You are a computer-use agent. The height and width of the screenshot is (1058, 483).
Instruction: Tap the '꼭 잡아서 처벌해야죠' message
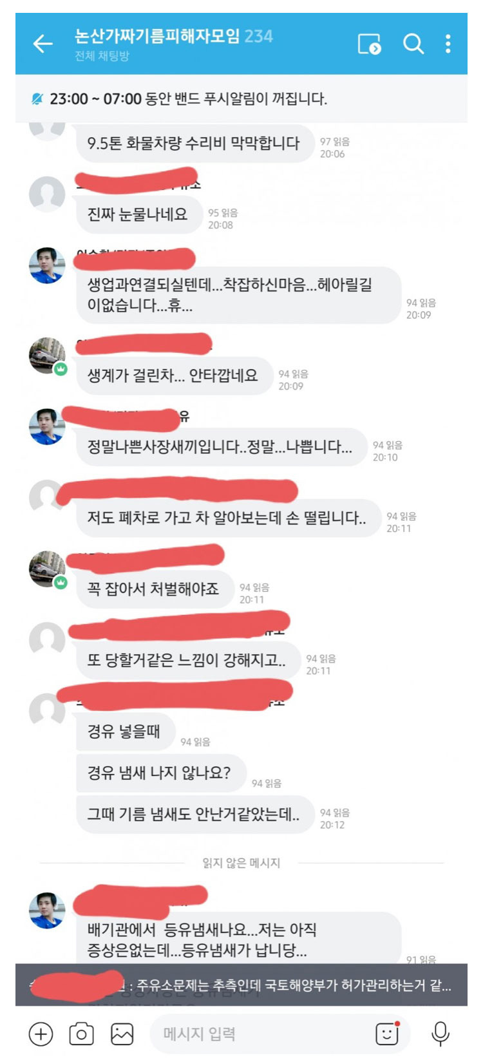pos(153,589)
